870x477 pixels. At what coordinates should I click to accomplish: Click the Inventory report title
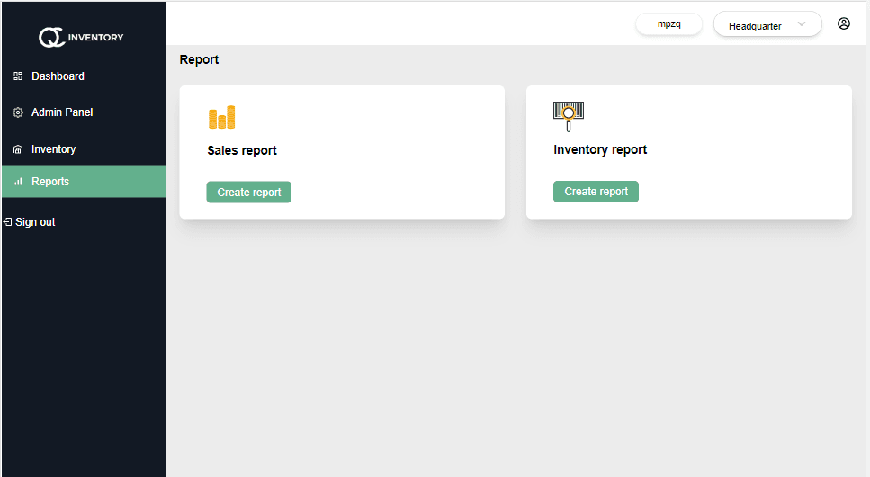[x=600, y=150]
